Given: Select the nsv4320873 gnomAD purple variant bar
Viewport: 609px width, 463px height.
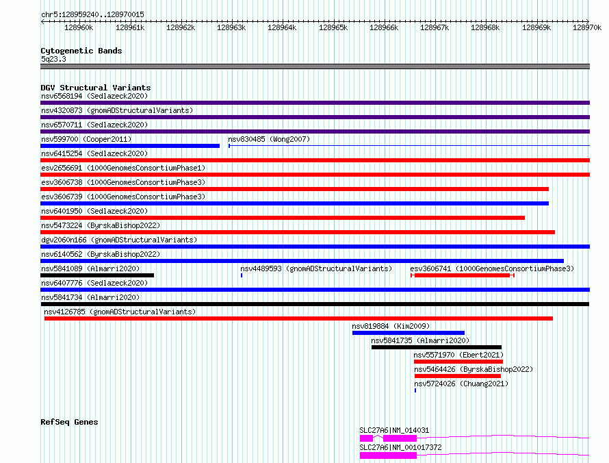Looking at the screenshot, I should click(x=315, y=117).
